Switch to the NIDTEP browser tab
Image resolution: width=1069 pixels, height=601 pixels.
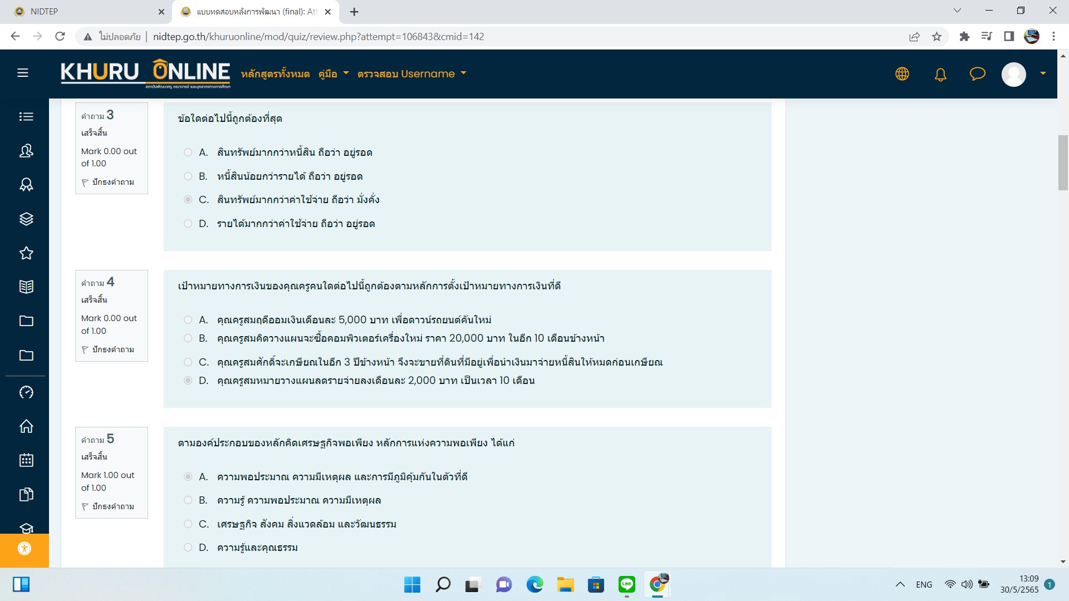point(84,11)
